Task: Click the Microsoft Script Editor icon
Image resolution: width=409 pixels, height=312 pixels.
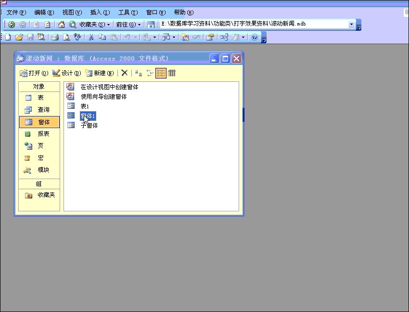Action: pos(196,38)
